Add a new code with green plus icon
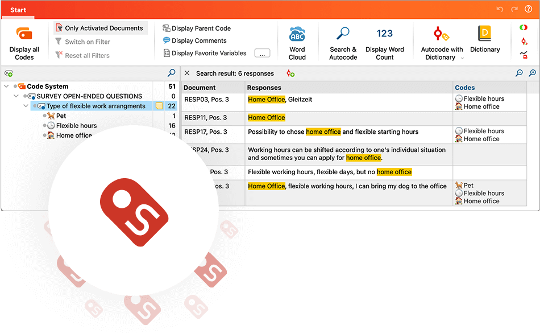 (9, 73)
